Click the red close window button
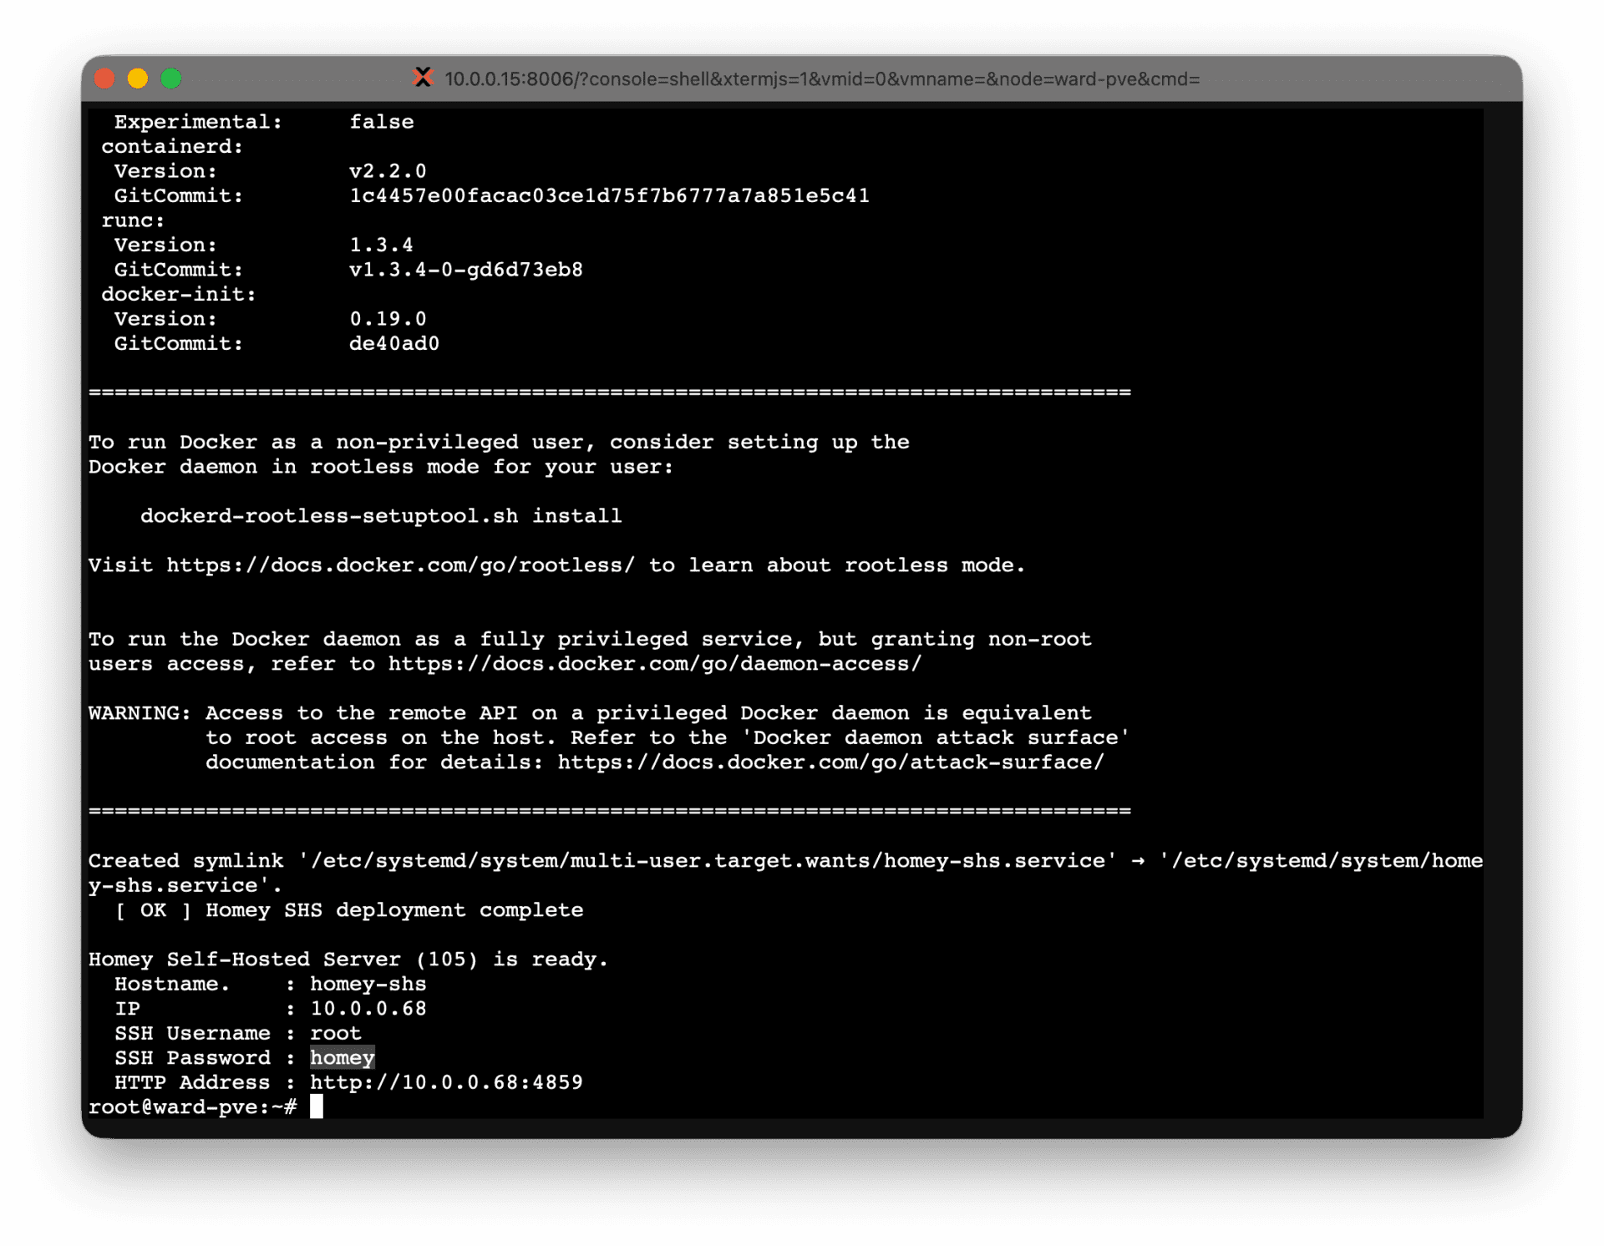Screen dimensions: 1604x1246 [x=104, y=79]
